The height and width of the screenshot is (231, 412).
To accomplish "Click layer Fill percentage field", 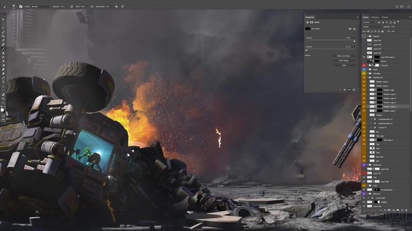I will [x=393, y=31].
